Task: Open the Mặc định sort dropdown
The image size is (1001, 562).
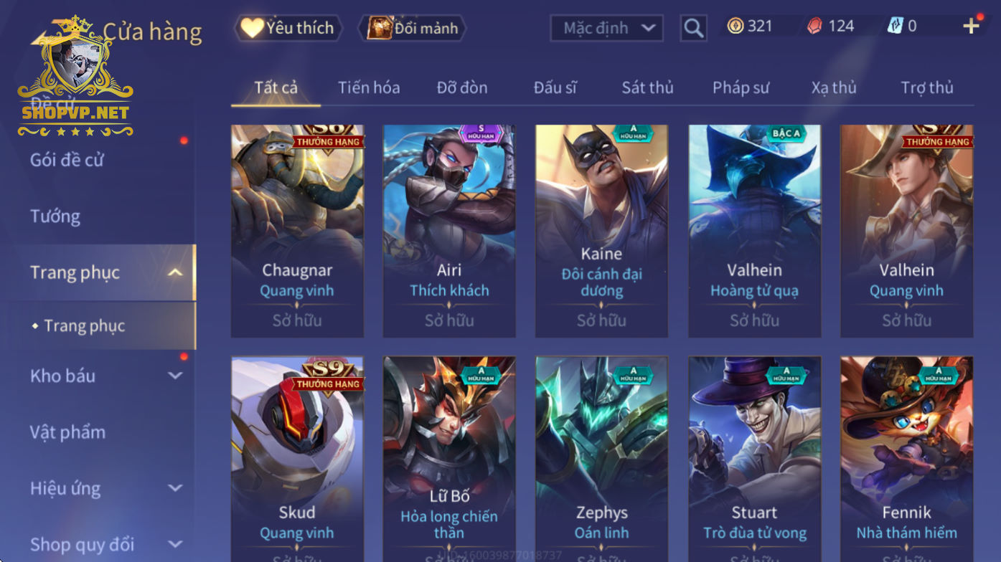Action: click(607, 28)
